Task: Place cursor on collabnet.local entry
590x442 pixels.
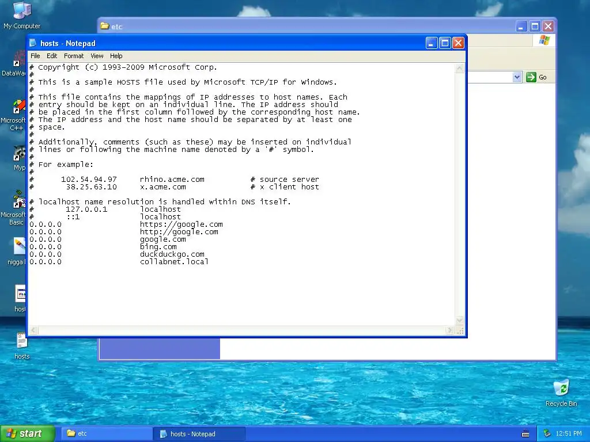Action: coord(174,262)
